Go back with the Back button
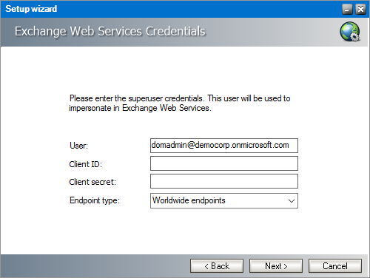The image size is (370, 278). point(217,265)
